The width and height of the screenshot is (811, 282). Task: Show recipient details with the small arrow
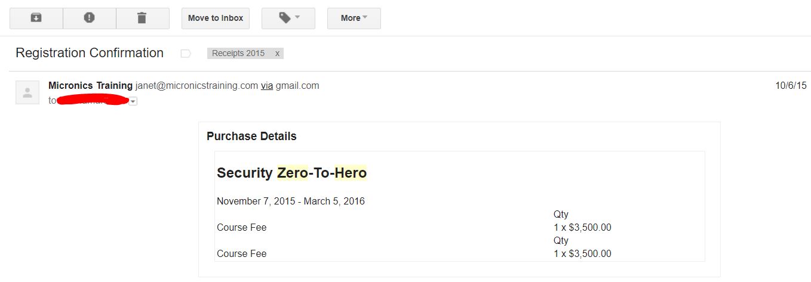coord(133,101)
